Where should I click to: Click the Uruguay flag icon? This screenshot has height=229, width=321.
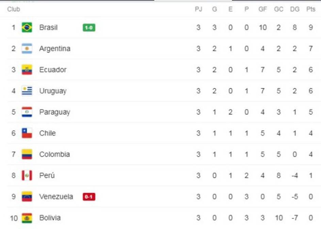[x=27, y=91]
